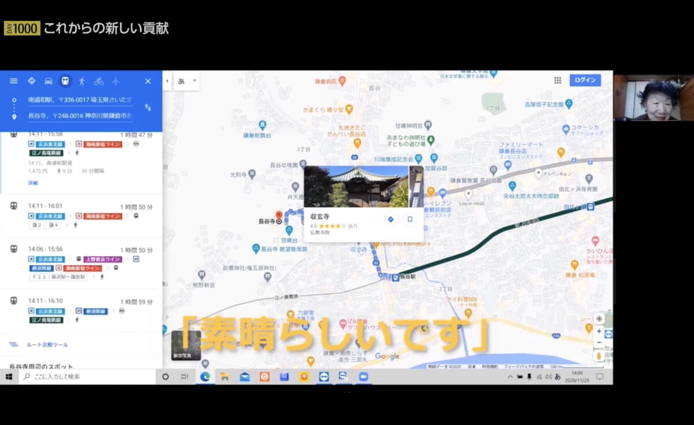
Task: Edit the 長谷寺 destination field
Action: 80,116
